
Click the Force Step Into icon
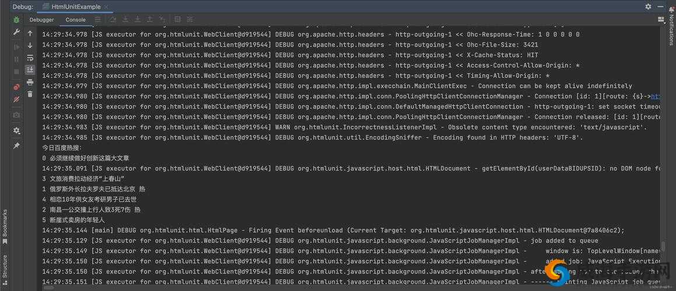(x=138, y=19)
